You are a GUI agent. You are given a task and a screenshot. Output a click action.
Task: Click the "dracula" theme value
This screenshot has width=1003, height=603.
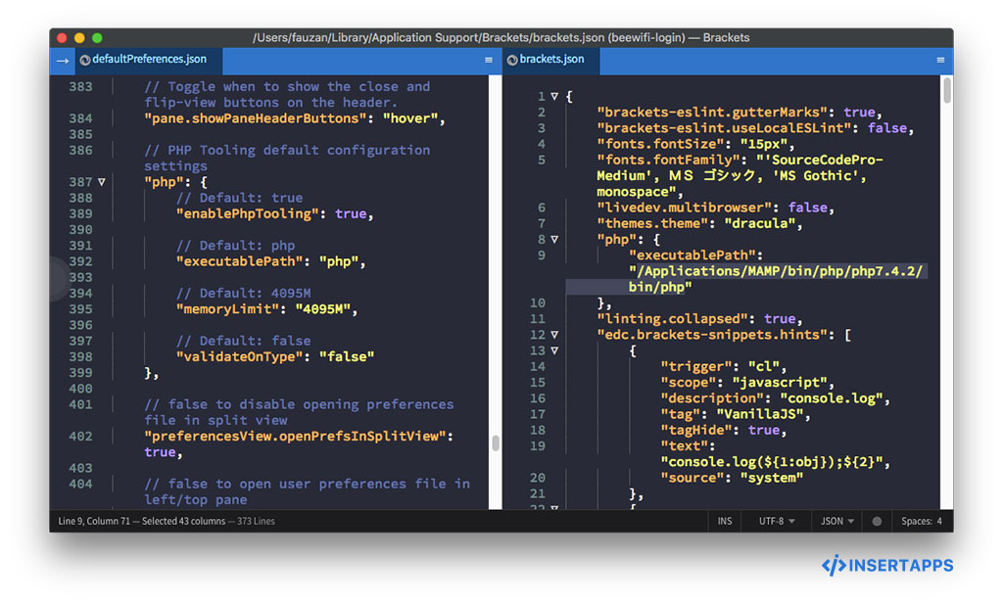[x=760, y=224]
